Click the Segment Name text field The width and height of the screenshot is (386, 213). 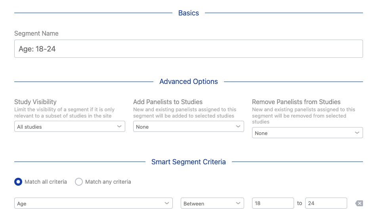(x=189, y=49)
